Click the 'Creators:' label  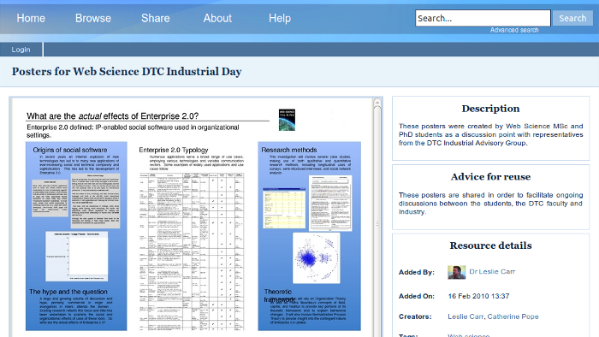coord(415,316)
